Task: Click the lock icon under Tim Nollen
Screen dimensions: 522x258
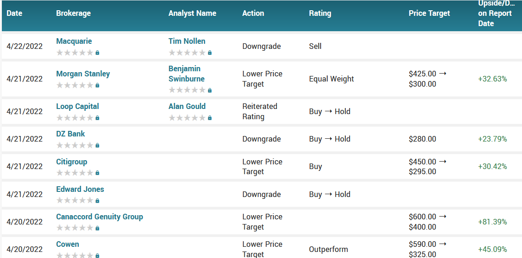Action: tap(210, 53)
